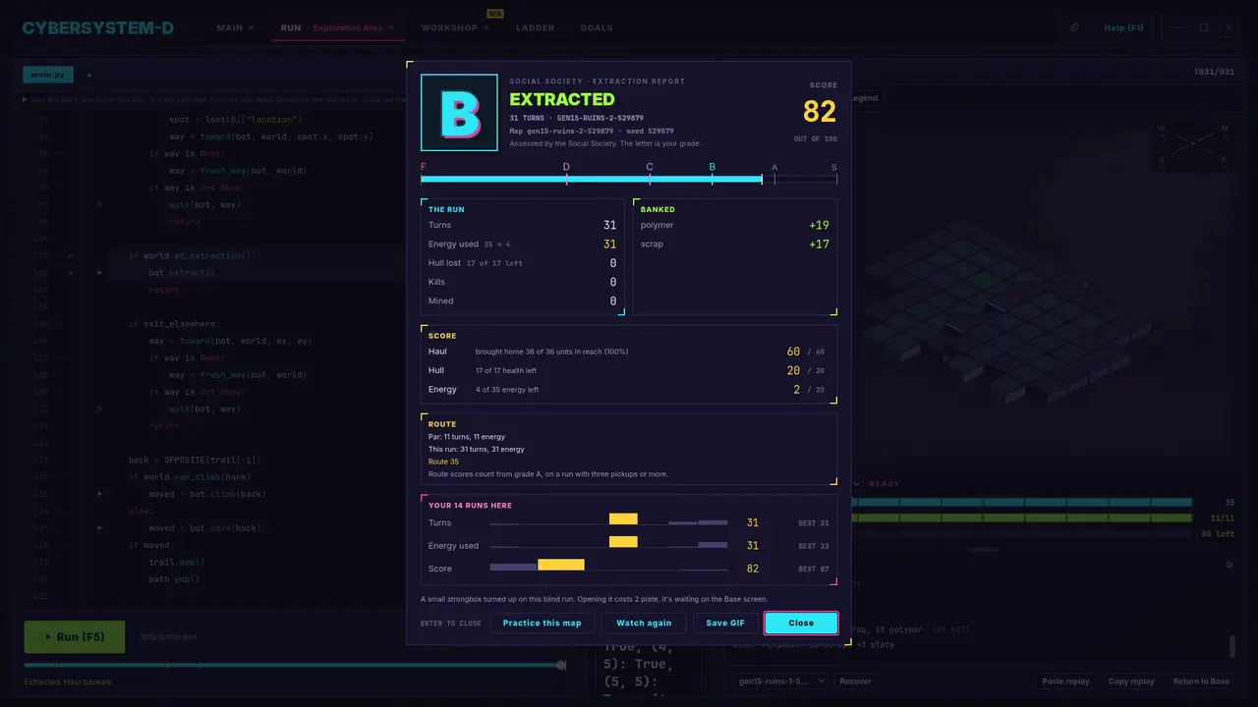Click the CYBERSYSTEM-D logo

pyautogui.click(x=98, y=27)
